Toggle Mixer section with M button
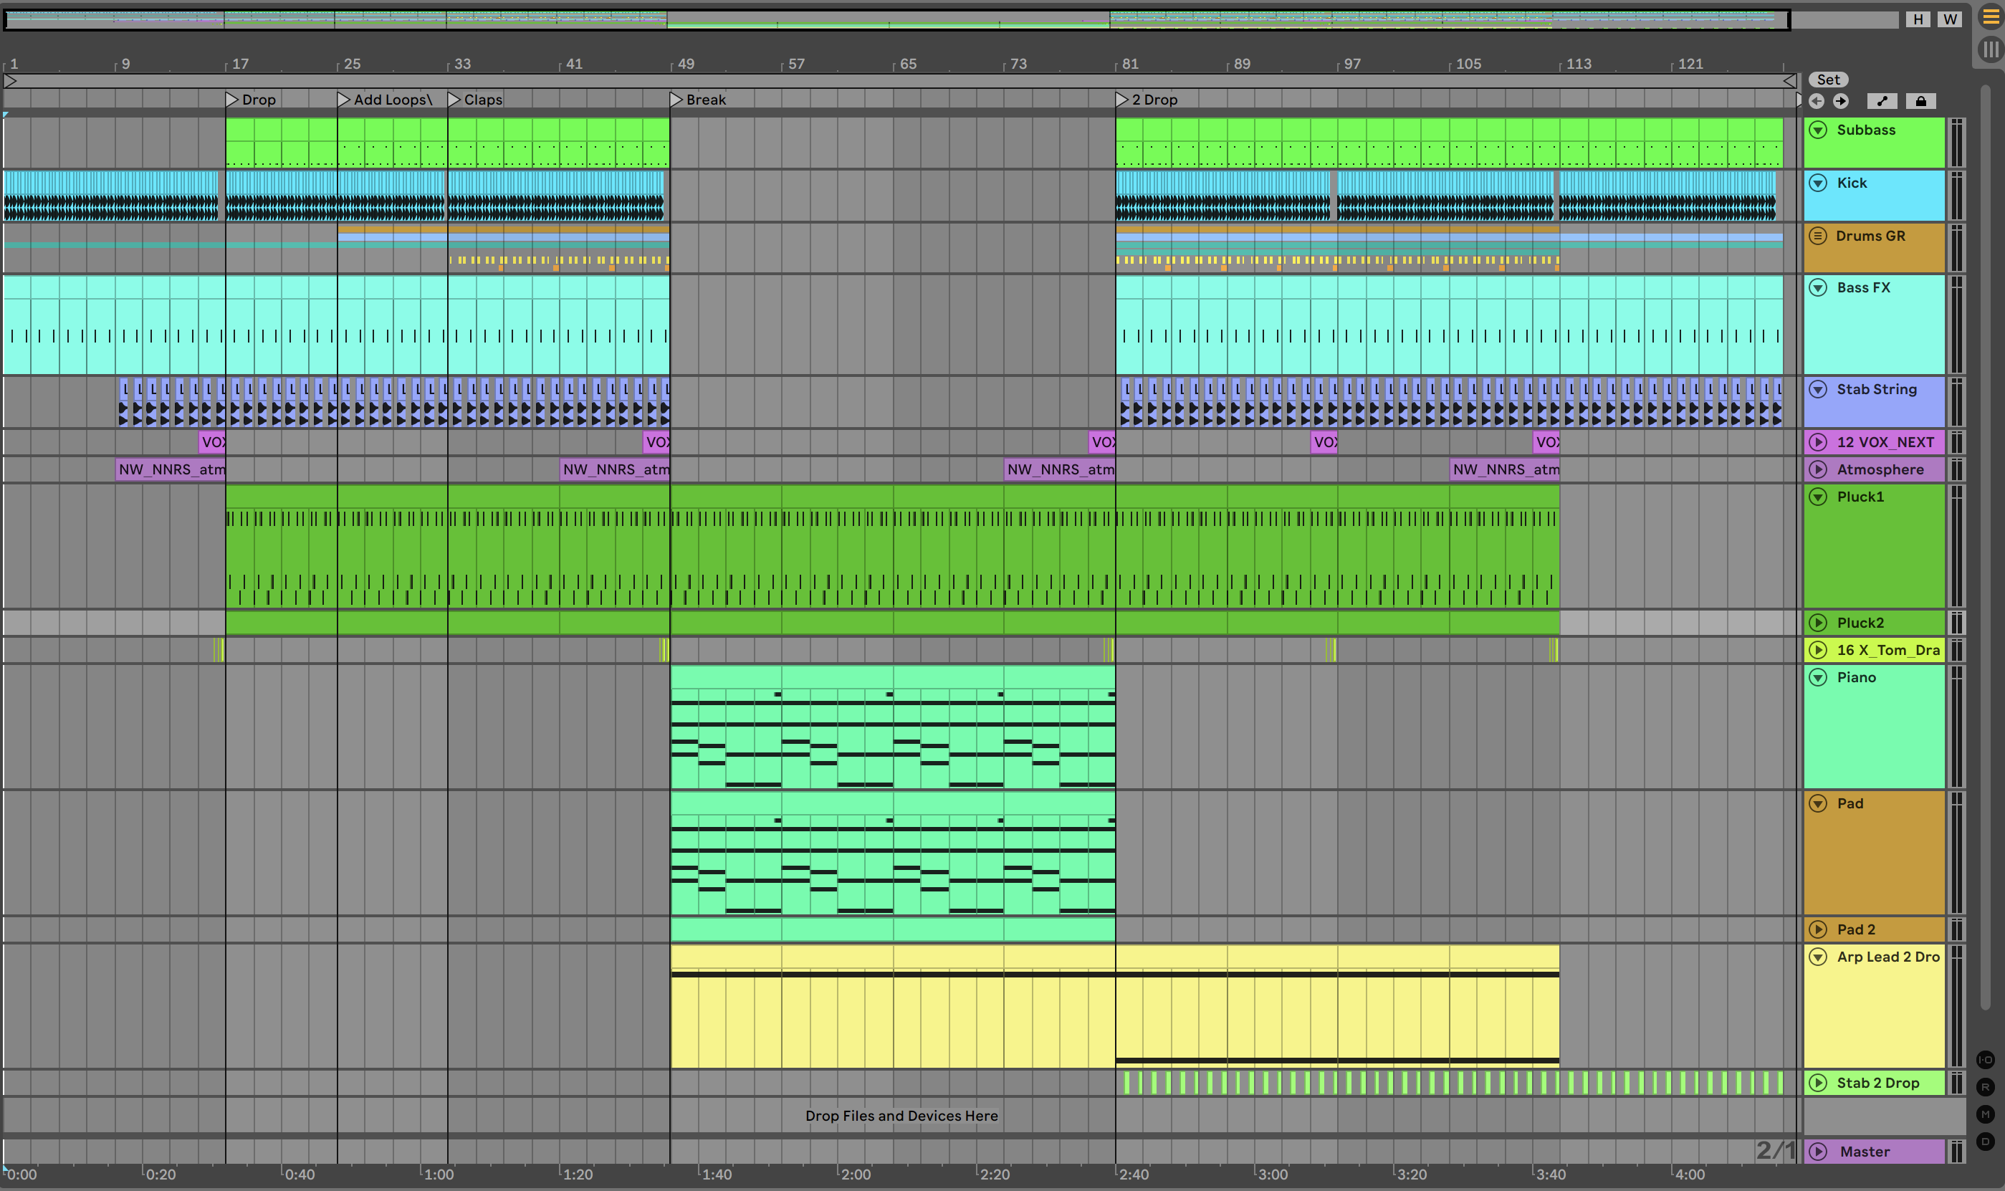This screenshot has width=2005, height=1191. [x=1985, y=1114]
